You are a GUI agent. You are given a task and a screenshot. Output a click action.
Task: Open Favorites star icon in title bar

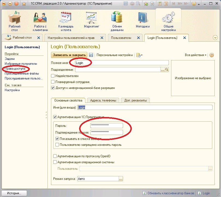point(24,4)
